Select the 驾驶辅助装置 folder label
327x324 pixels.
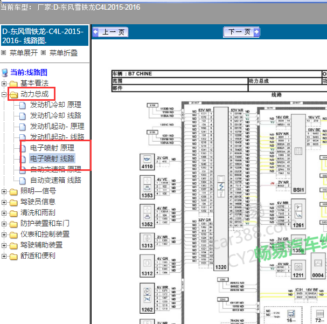tap(41, 245)
